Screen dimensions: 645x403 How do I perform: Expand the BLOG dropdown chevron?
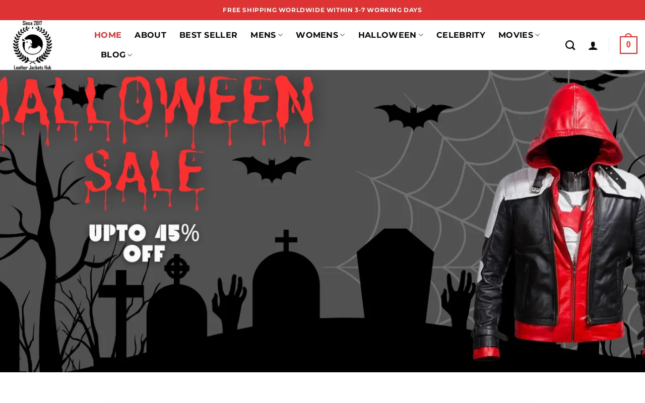pos(130,55)
